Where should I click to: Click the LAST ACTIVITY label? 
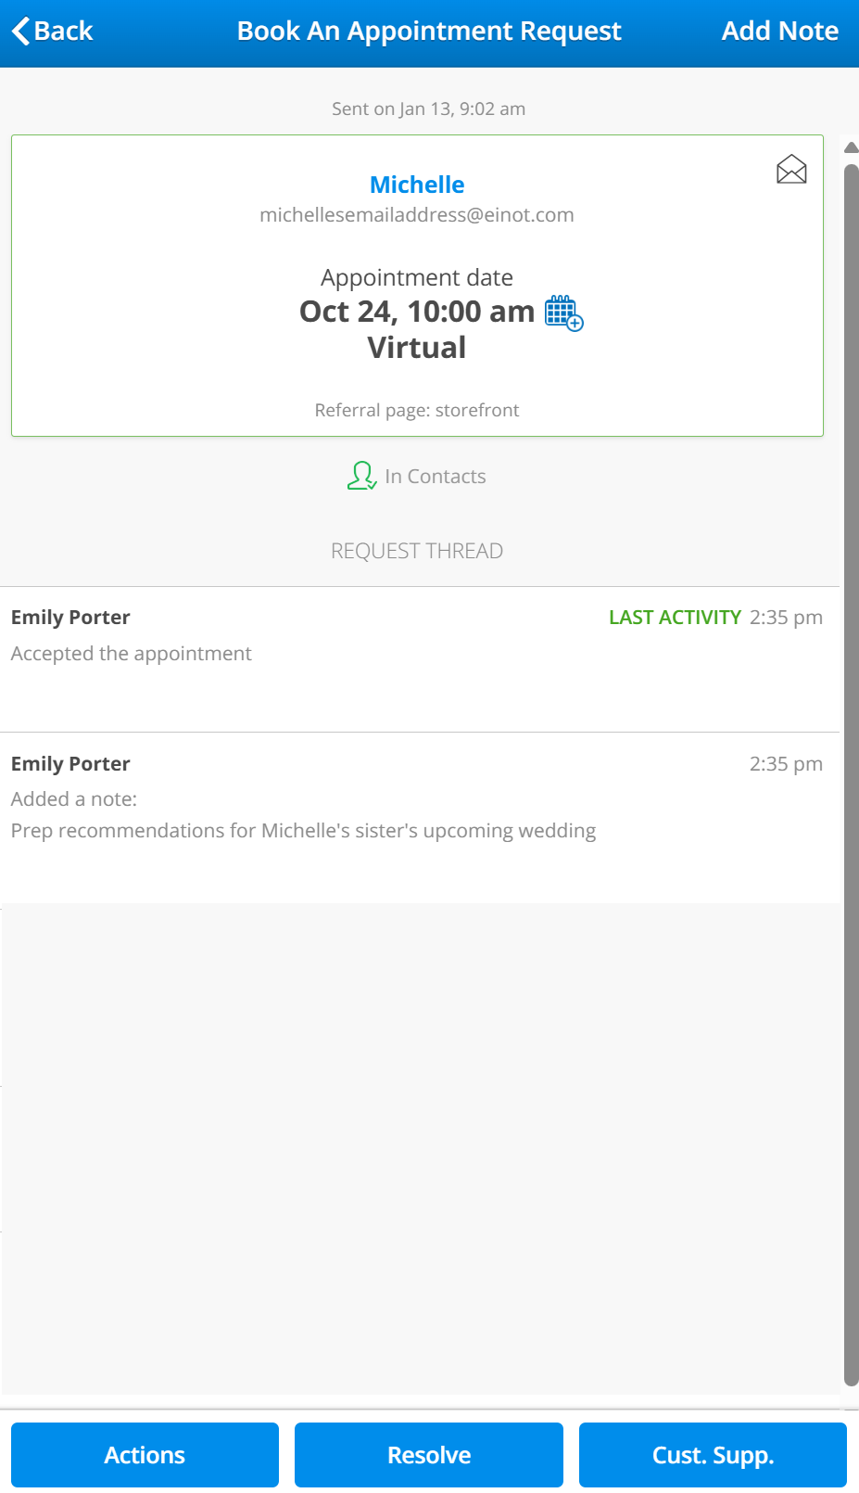675,618
